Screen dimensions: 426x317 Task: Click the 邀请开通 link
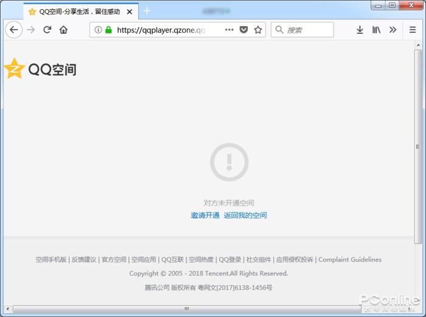click(x=205, y=216)
